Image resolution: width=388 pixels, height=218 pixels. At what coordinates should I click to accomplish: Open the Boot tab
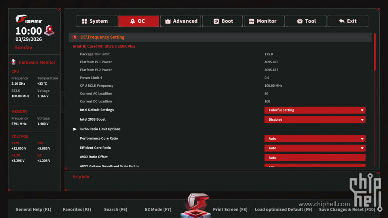222,21
